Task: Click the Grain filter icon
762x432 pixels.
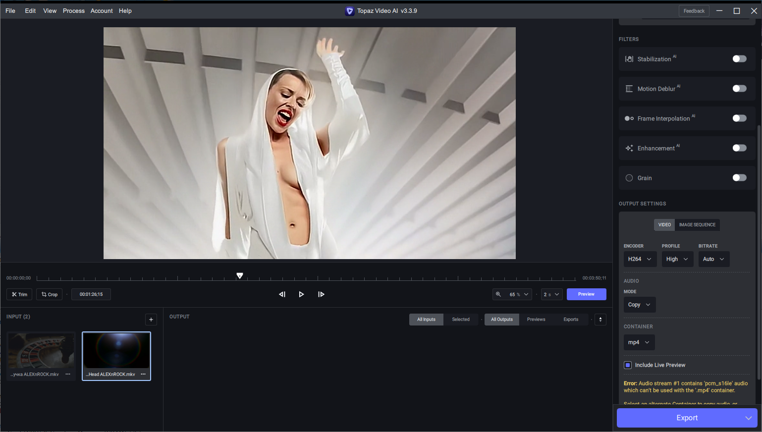Action: (x=629, y=178)
